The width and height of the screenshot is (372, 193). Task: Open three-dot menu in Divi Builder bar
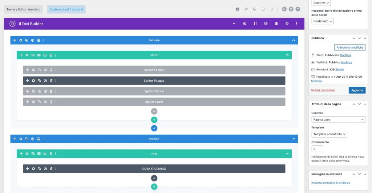pyautogui.click(x=296, y=24)
